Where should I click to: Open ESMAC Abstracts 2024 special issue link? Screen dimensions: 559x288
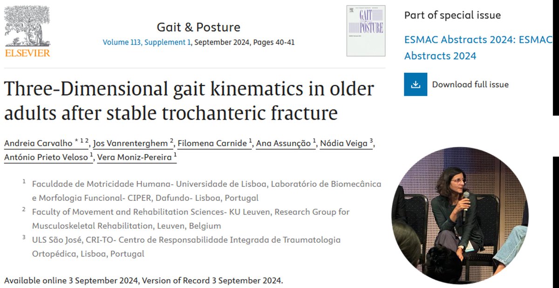click(x=478, y=48)
